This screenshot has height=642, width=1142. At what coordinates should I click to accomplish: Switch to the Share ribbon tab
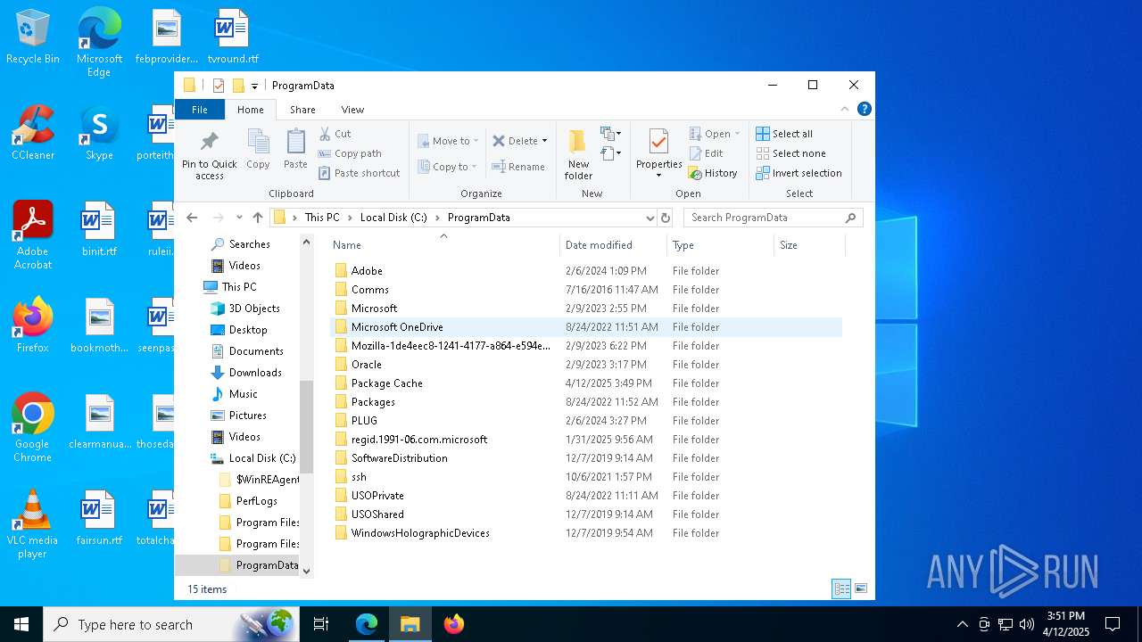tap(302, 110)
